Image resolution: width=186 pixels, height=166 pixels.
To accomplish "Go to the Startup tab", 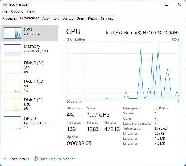I will click(x=68, y=18).
